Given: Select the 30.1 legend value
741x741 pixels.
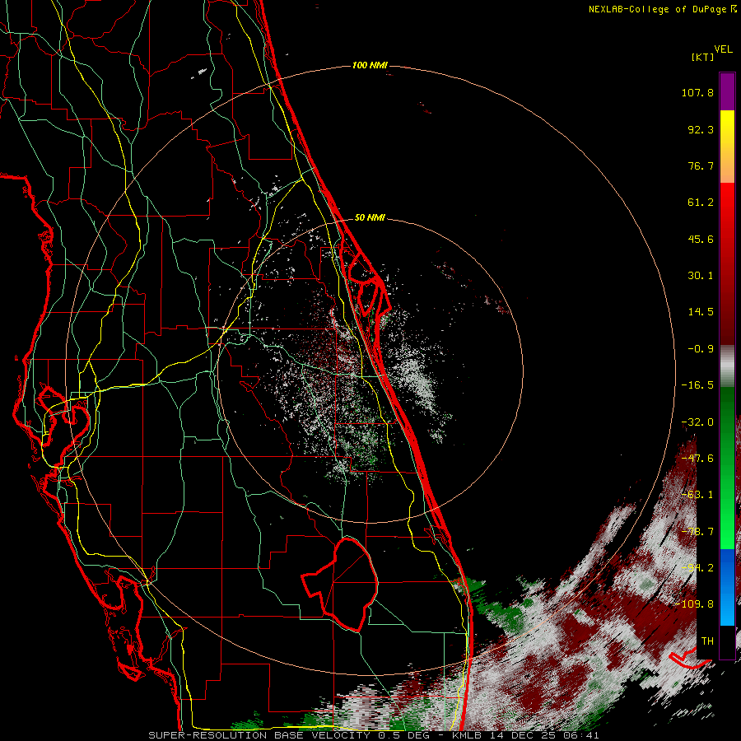Looking at the screenshot, I should (x=701, y=276).
